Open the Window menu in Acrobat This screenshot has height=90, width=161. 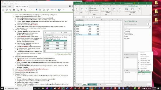(x=12, y=4)
